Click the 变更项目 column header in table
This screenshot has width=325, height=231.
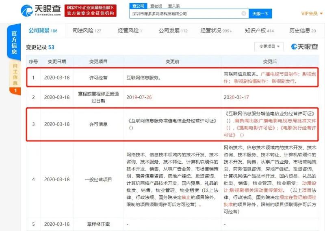tap(98, 62)
